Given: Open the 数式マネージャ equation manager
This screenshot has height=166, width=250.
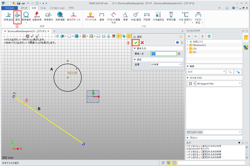Looking at the screenshot, I should tap(74, 16).
